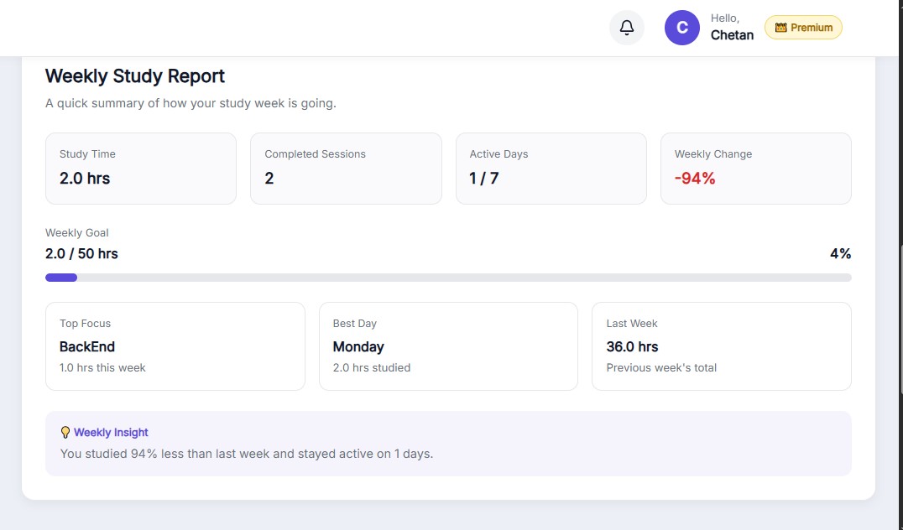Click 36.0 hrs in Last Week card
Image resolution: width=903 pixels, height=530 pixels.
point(632,346)
